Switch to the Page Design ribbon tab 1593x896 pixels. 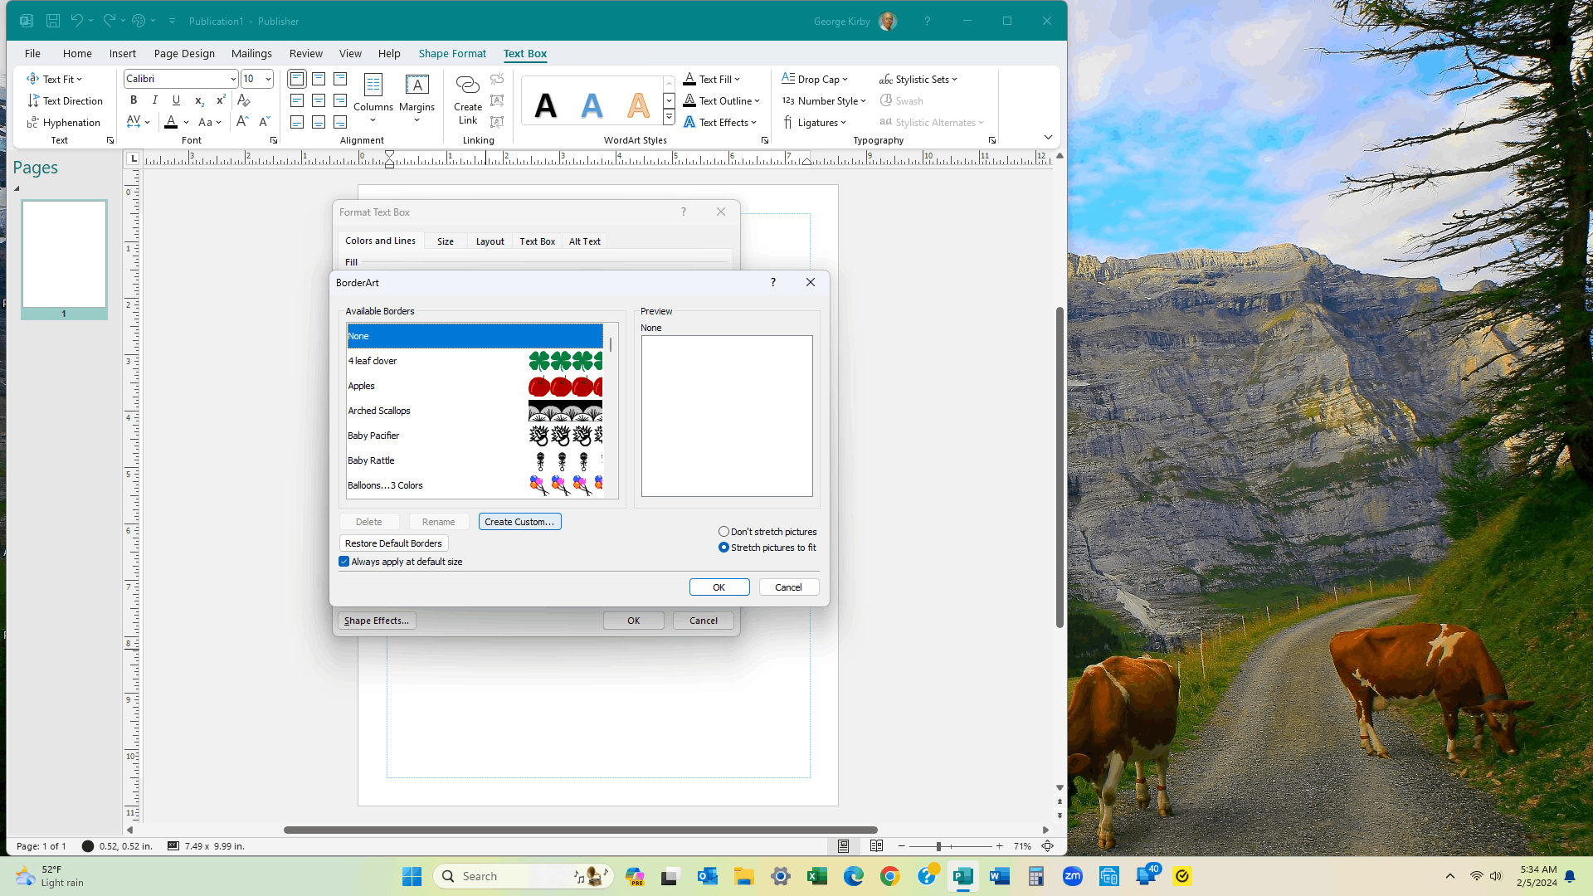184,53
